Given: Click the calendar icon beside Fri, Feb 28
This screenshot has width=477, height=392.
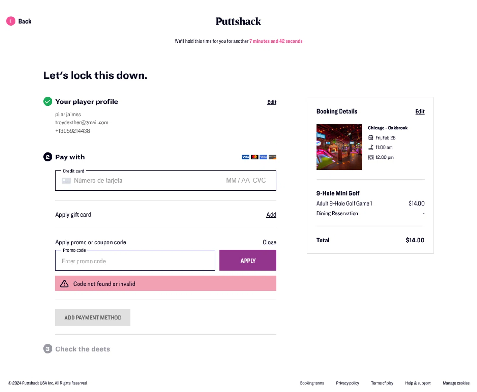Looking at the screenshot, I should point(370,137).
